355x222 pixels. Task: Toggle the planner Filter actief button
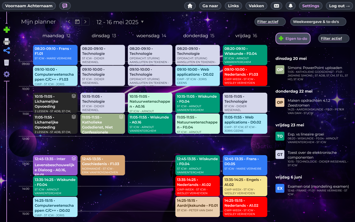270,22
